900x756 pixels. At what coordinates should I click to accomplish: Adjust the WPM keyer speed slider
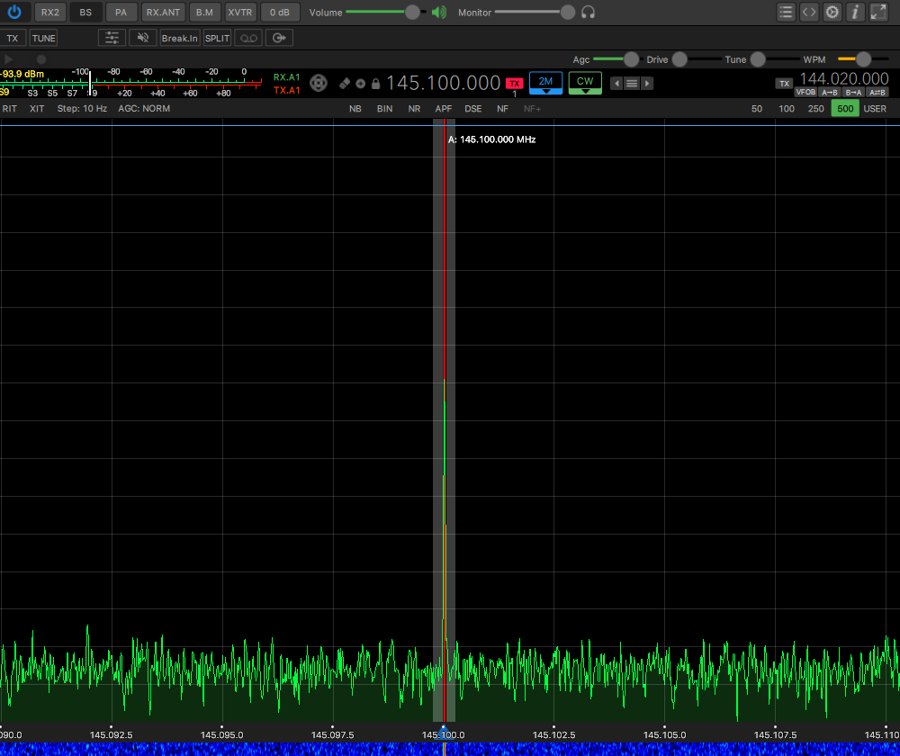pyautogui.click(x=863, y=59)
